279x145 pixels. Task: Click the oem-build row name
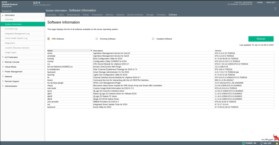click(51, 88)
